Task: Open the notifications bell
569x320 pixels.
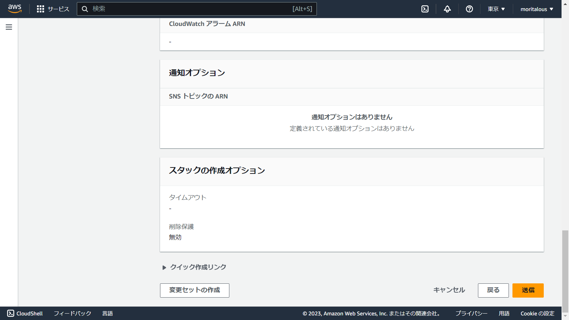Action: point(447,9)
